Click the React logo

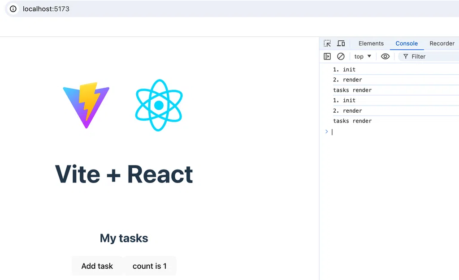(x=159, y=105)
